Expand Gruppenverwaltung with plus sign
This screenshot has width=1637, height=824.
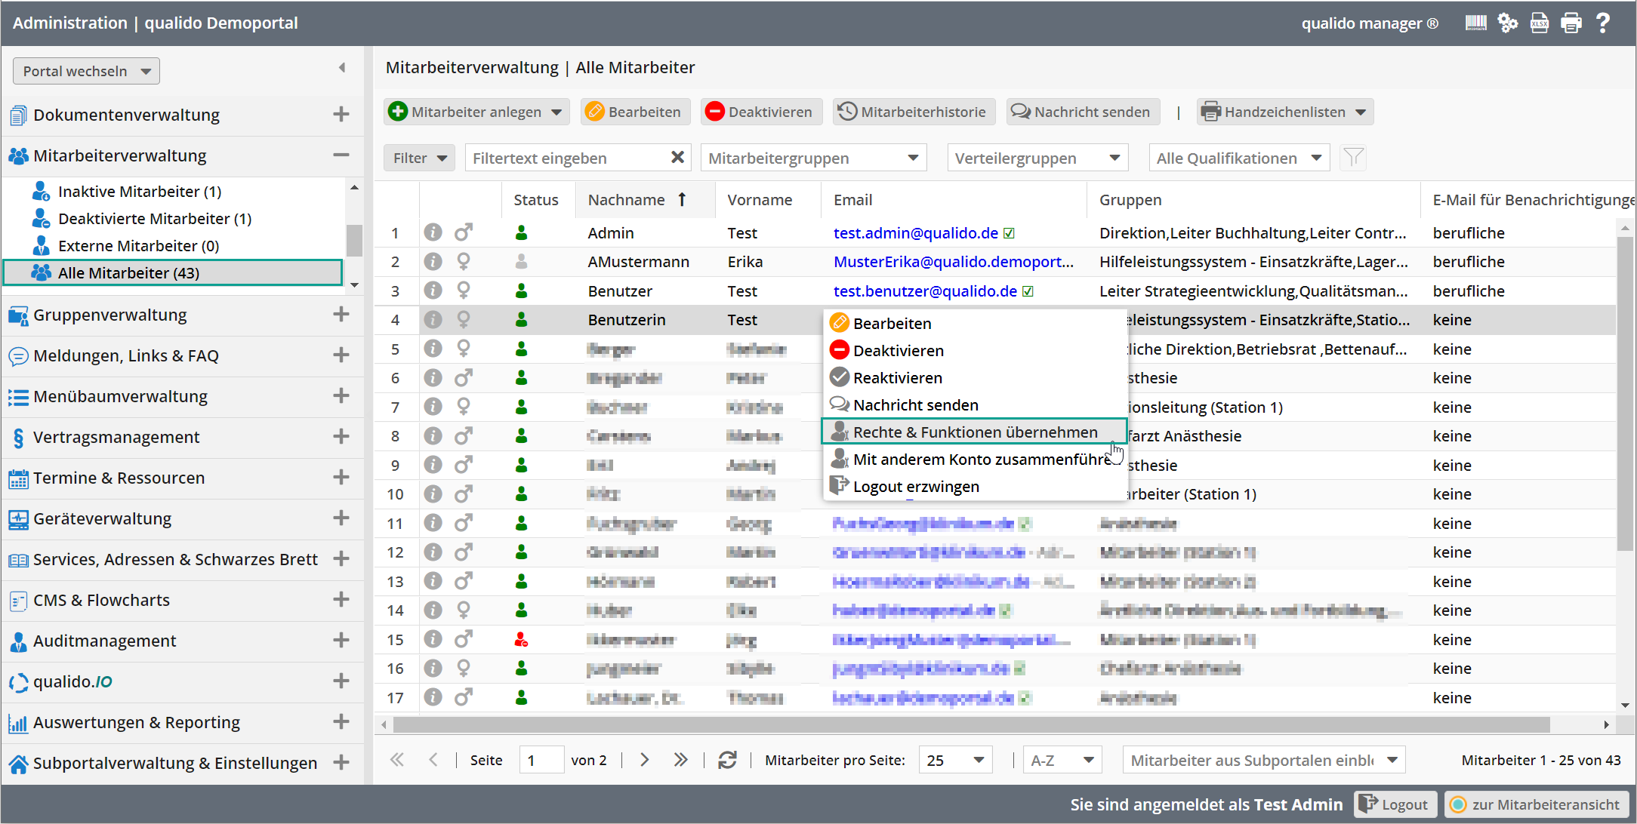[x=341, y=315]
